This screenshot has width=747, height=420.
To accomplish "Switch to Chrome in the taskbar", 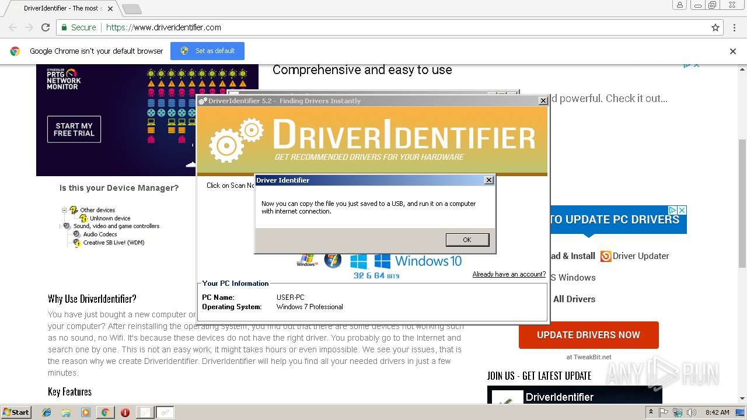I will 105,412.
